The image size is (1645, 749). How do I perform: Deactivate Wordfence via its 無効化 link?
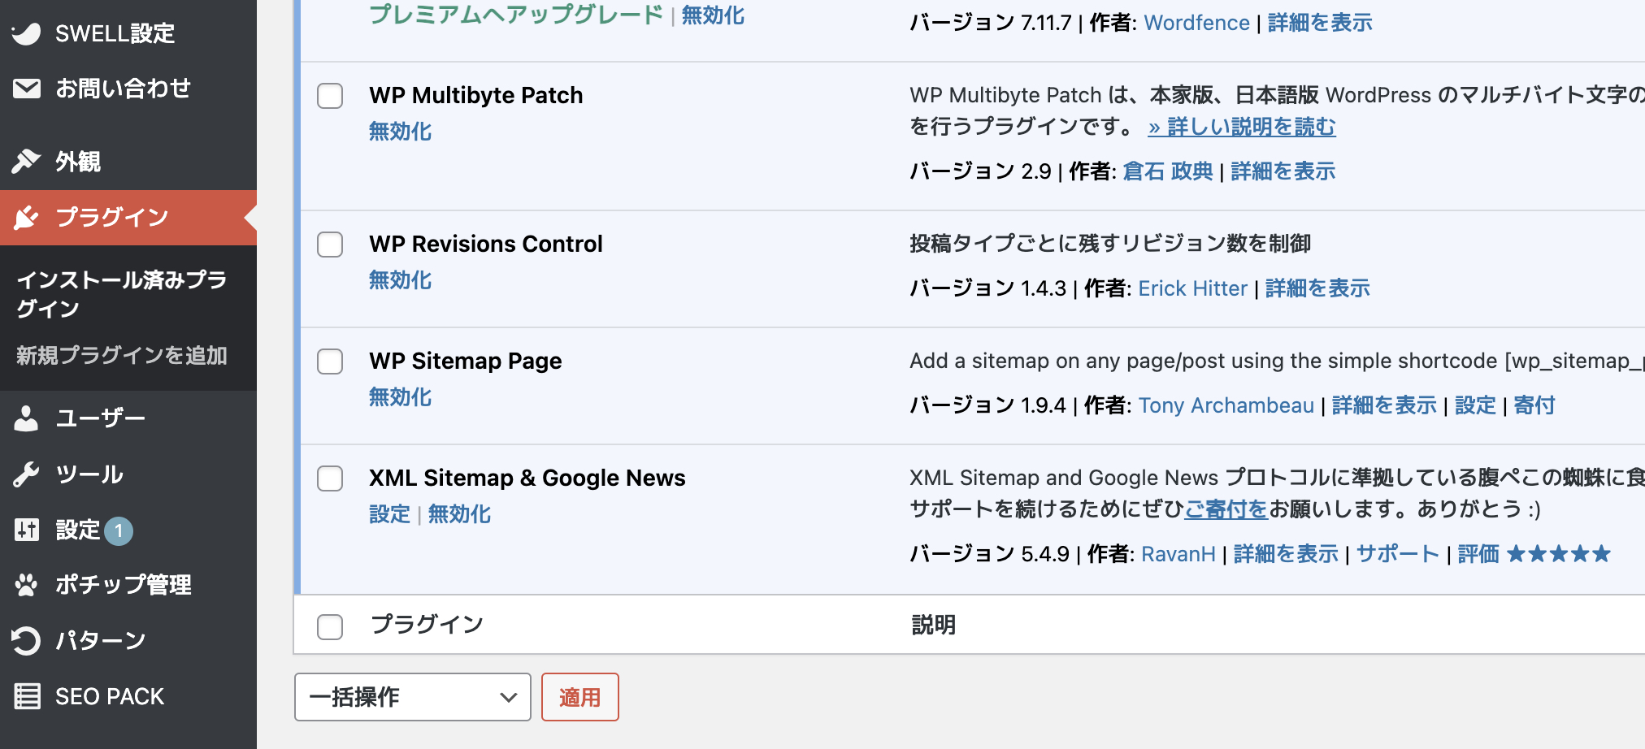click(x=713, y=15)
